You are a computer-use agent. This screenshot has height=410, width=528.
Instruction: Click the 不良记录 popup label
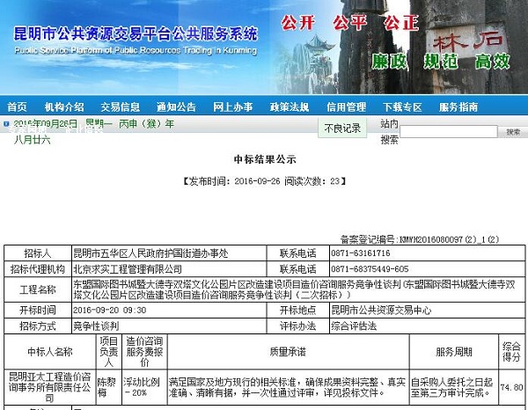342,128
